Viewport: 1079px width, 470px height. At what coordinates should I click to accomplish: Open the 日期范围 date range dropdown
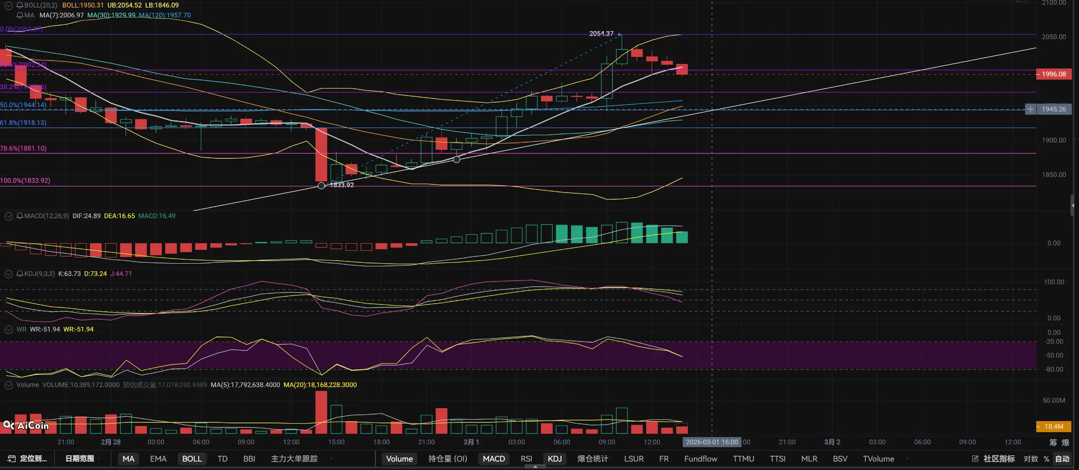click(x=83, y=459)
